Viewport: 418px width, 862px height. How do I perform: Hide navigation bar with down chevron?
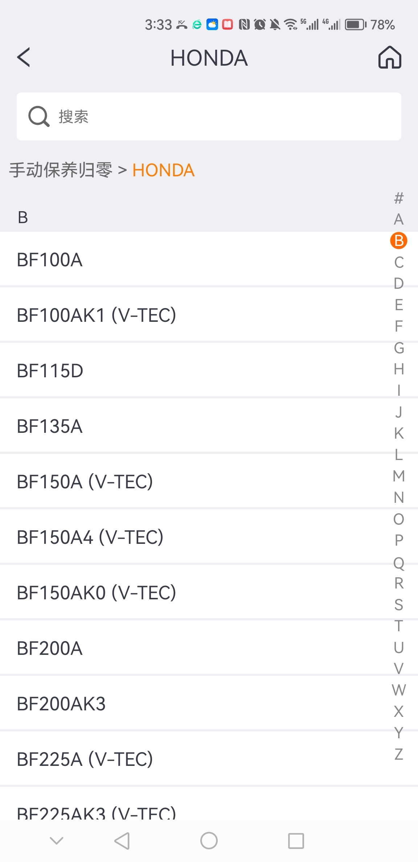(x=57, y=840)
